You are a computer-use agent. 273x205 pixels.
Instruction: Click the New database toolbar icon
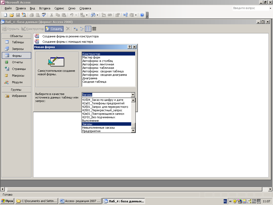(x=5, y=15)
